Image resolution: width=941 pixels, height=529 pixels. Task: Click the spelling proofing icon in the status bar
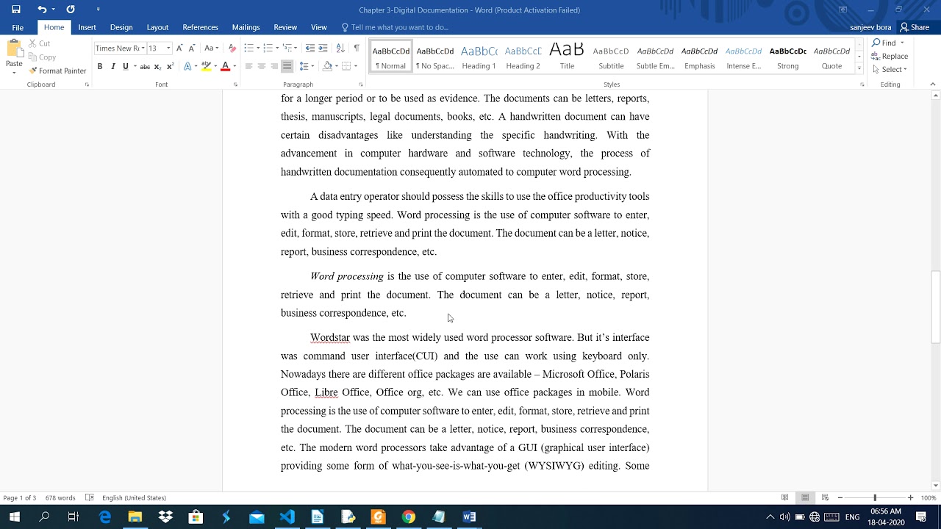point(90,497)
